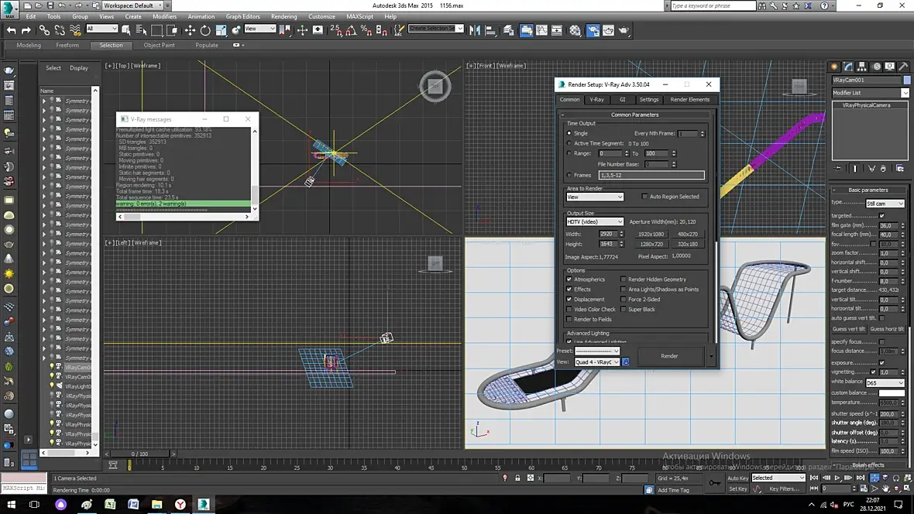This screenshot has height=514, width=914.
Task: Click the lock icon beside View dropdown
Action: click(626, 362)
